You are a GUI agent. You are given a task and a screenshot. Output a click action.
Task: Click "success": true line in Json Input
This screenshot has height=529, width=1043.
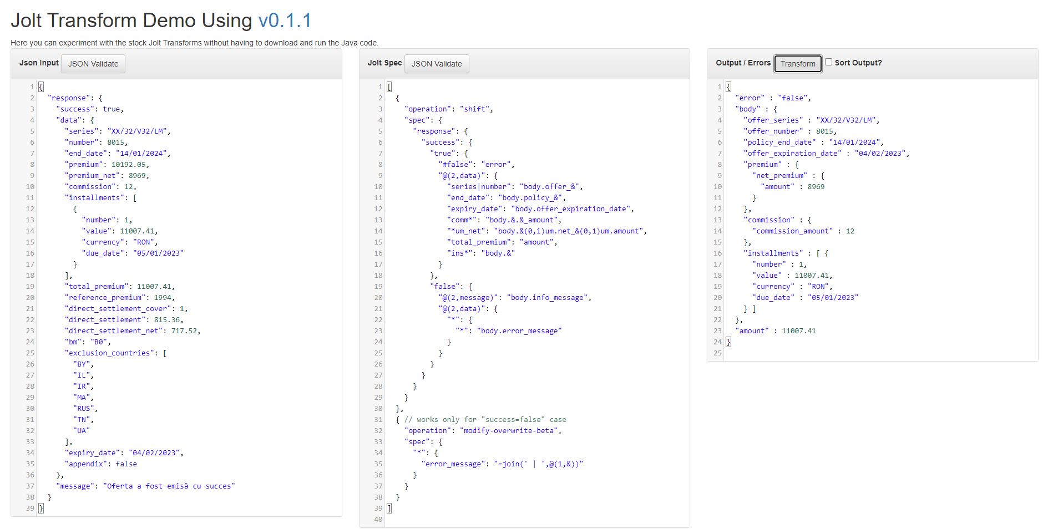(x=90, y=109)
